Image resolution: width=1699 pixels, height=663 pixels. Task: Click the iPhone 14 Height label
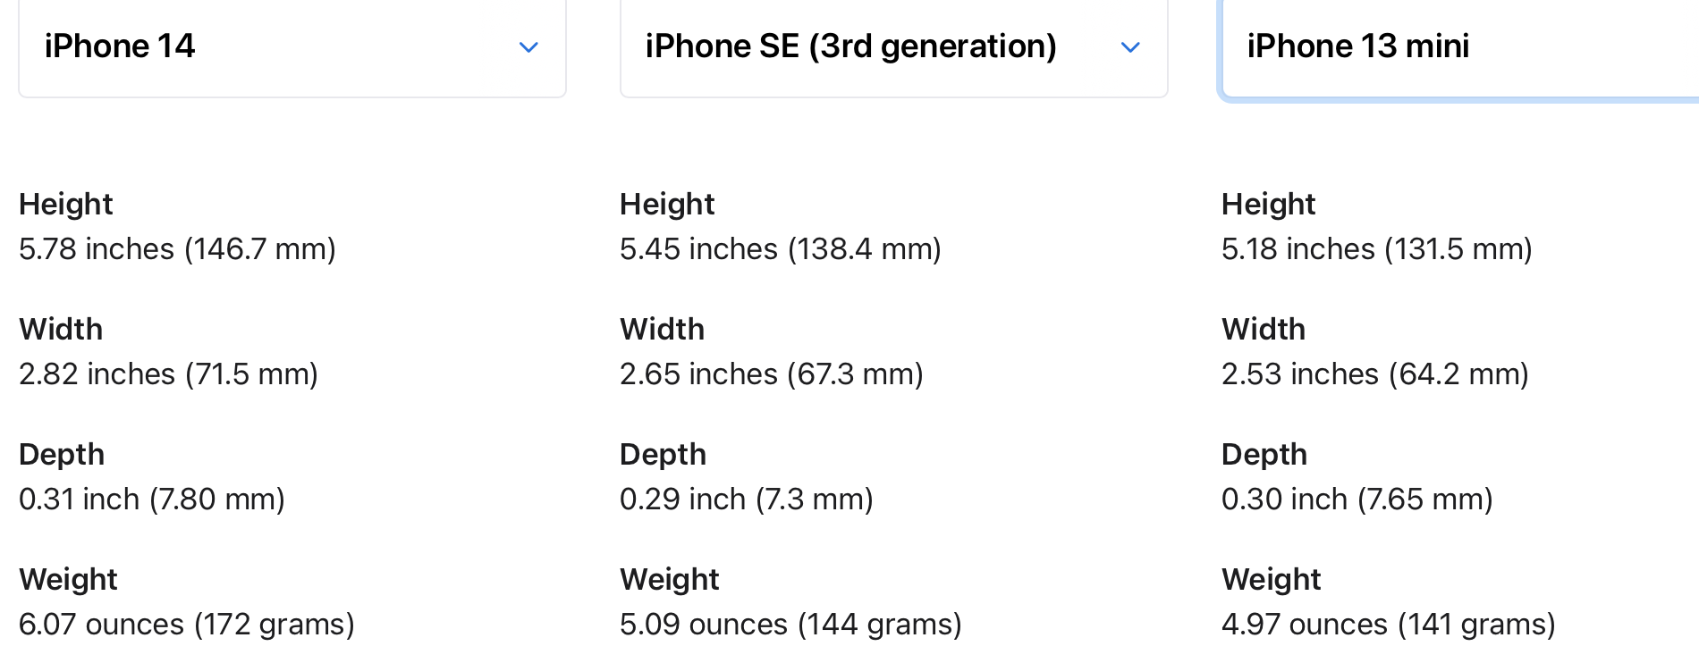click(66, 205)
